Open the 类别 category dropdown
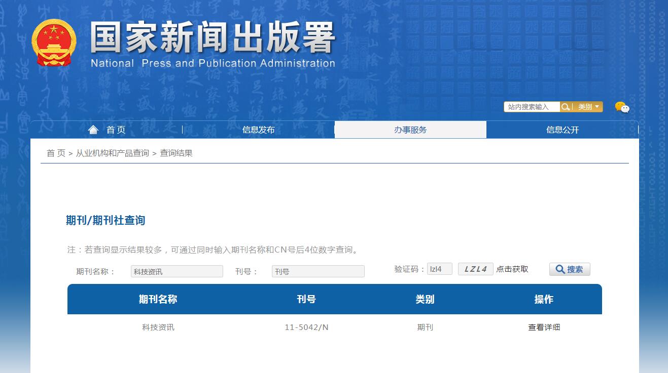The image size is (668, 373). click(587, 106)
